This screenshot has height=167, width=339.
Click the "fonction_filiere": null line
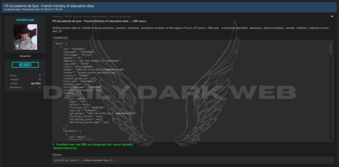tap(85, 116)
